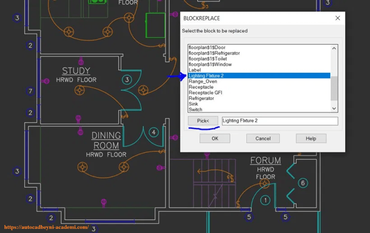
Task: Click the list scroll up arrow
Action: coord(334,48)
